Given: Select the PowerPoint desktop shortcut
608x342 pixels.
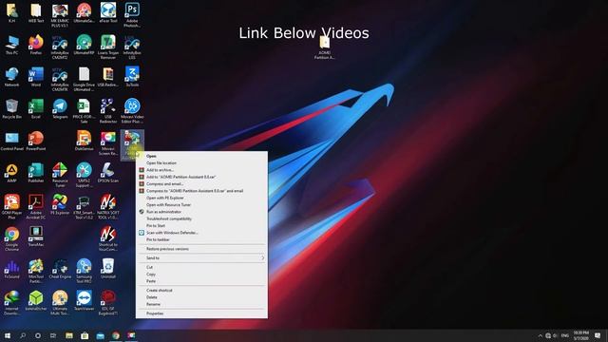Looking at the screenshot, I should coord(36,141).
